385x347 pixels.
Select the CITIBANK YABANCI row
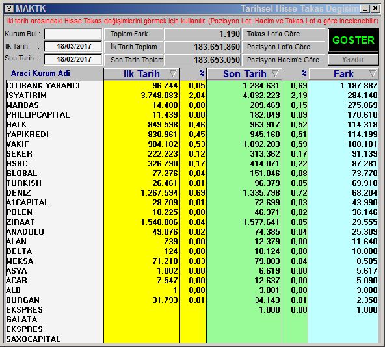pos(192,85)
